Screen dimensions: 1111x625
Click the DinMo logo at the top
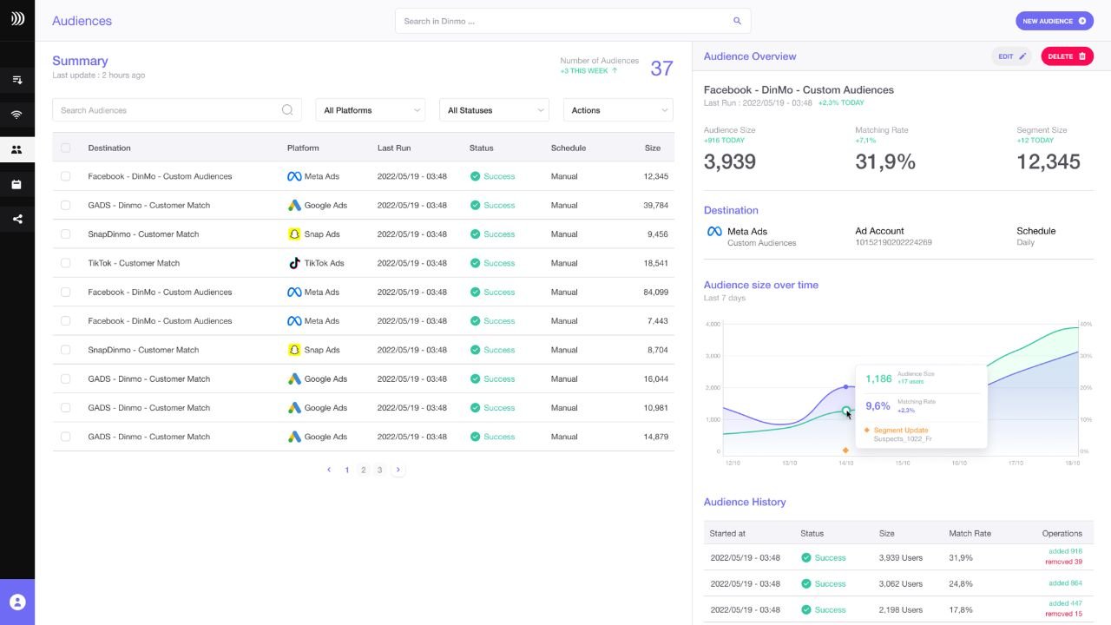(x=17, y=17)
